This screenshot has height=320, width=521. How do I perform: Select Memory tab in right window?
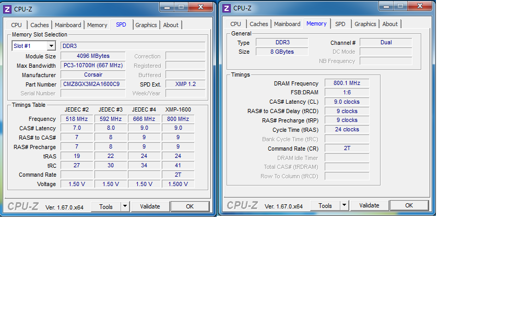[316, 23]
